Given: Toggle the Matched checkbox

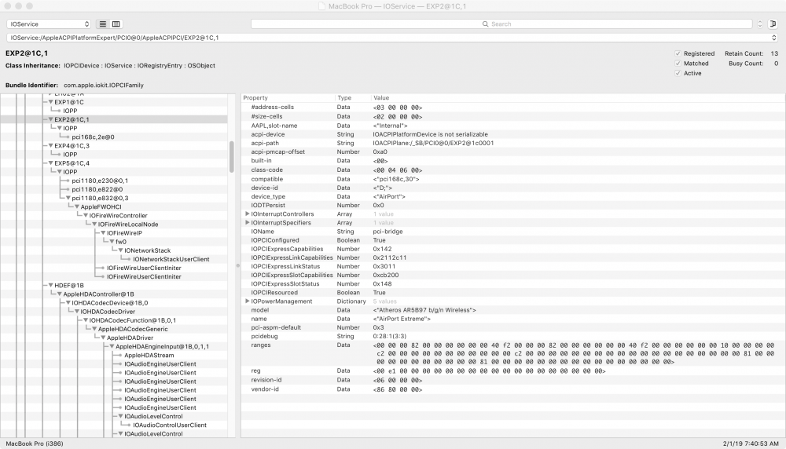Looking at the screenshot, I should [x=678, y=64].
